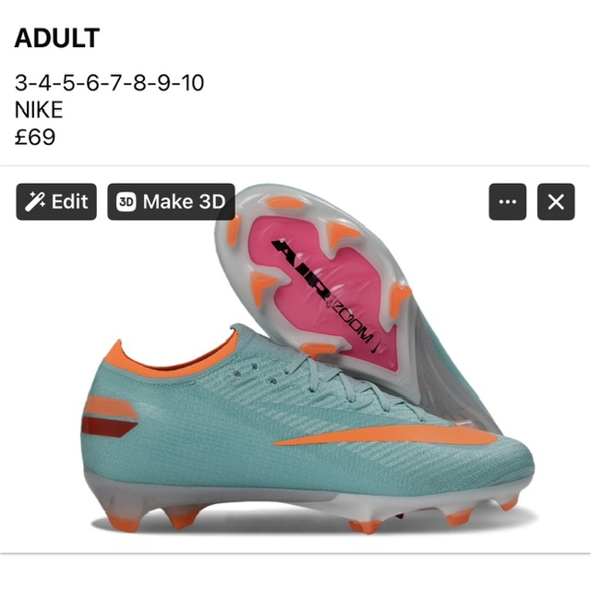Screen dimensions: 591x591
Task: Click the size range 3-4-5-6-7-8-9-10 text
Action: (109, 82)
